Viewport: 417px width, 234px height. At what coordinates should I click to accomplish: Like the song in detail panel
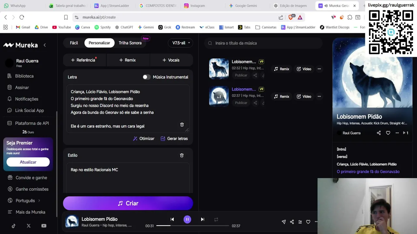coord(388,133)
